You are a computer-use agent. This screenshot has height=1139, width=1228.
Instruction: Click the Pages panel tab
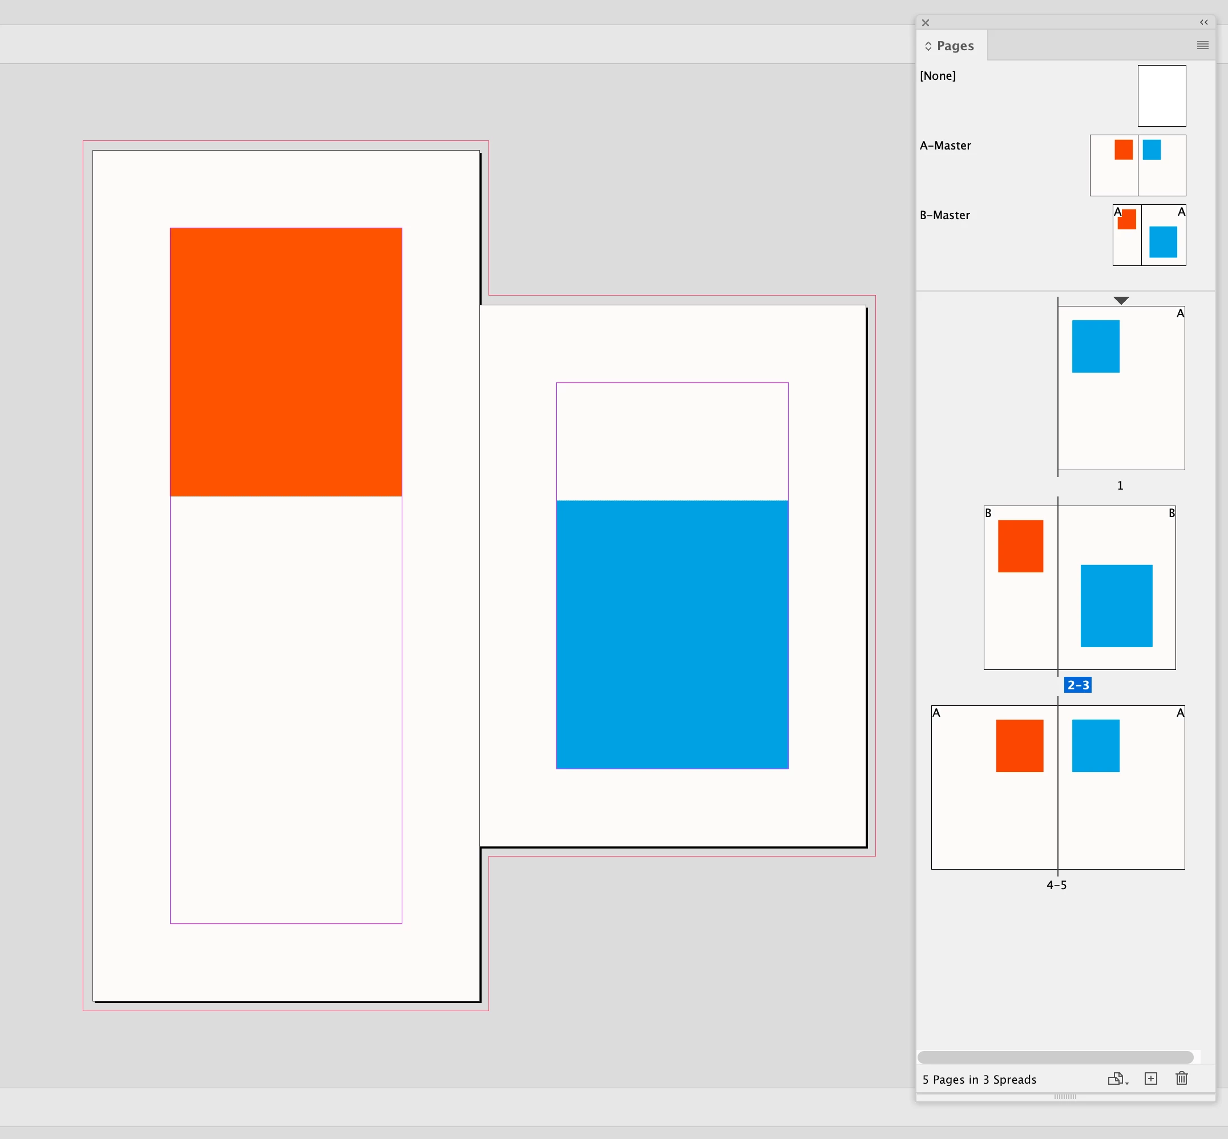coord(955,46)
